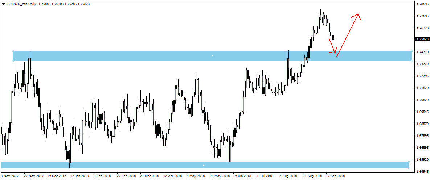Click the 2 Aug 2018 date label

[289, 176]
